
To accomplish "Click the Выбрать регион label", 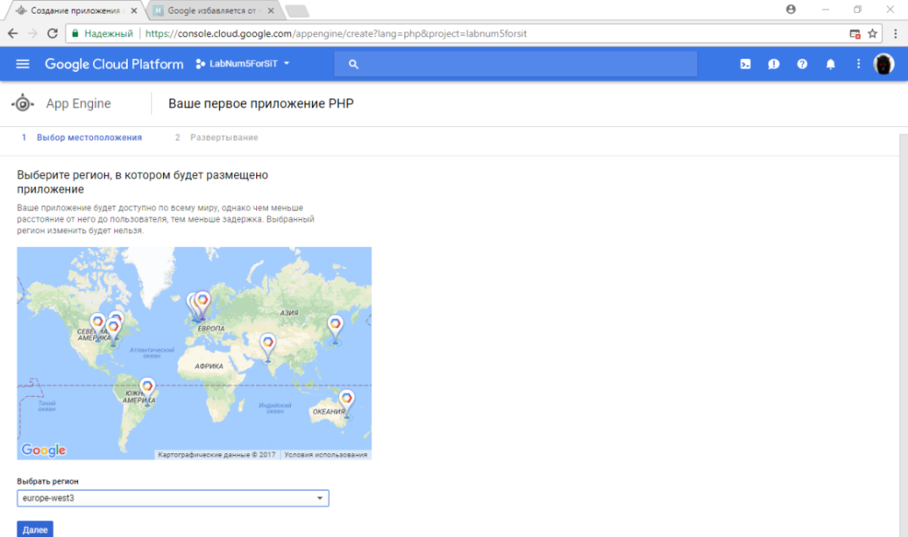I will click(x=47, y=481).
